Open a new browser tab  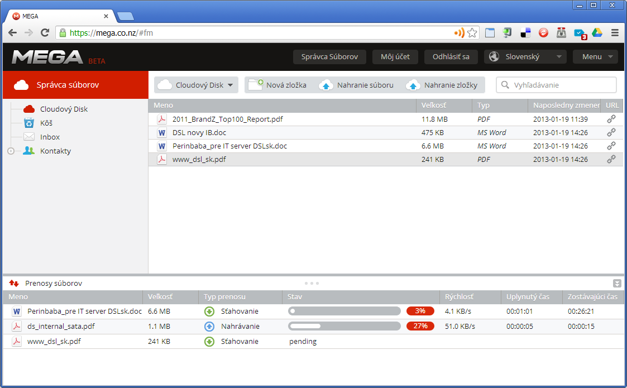(126, 16)
